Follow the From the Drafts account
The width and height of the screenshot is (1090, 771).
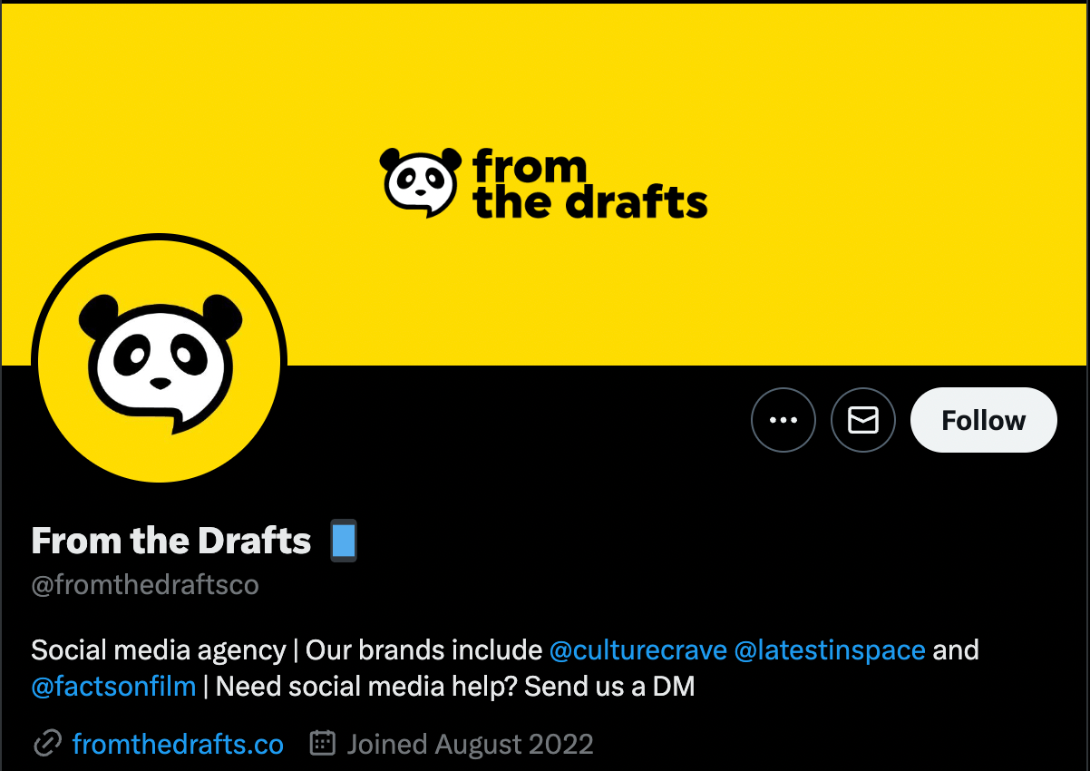[984, 420]
